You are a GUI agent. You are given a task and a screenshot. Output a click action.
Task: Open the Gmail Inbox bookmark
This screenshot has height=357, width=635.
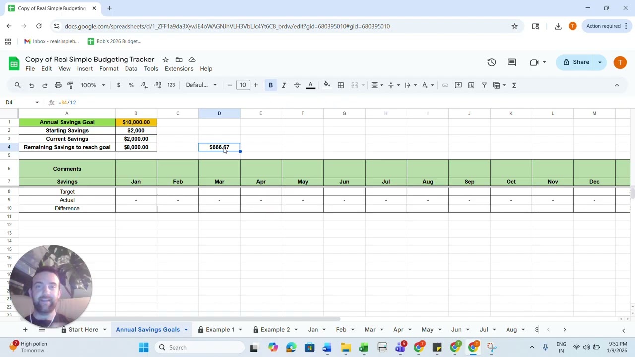pyautogui.click(x=51, y=41)
